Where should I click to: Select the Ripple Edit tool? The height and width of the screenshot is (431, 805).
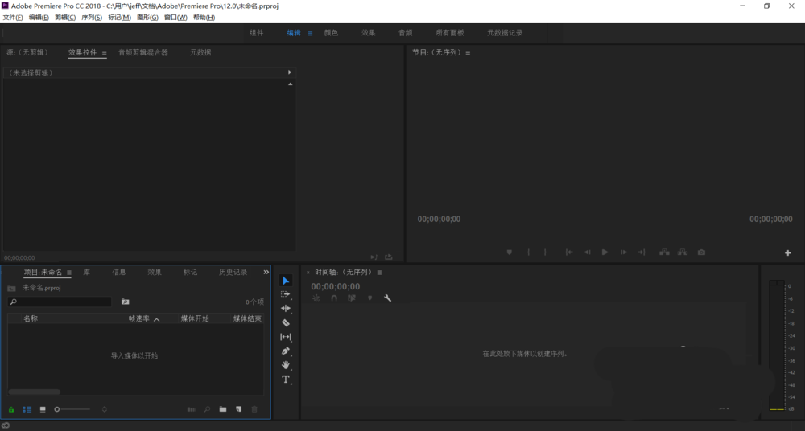[x=286, y=308]
